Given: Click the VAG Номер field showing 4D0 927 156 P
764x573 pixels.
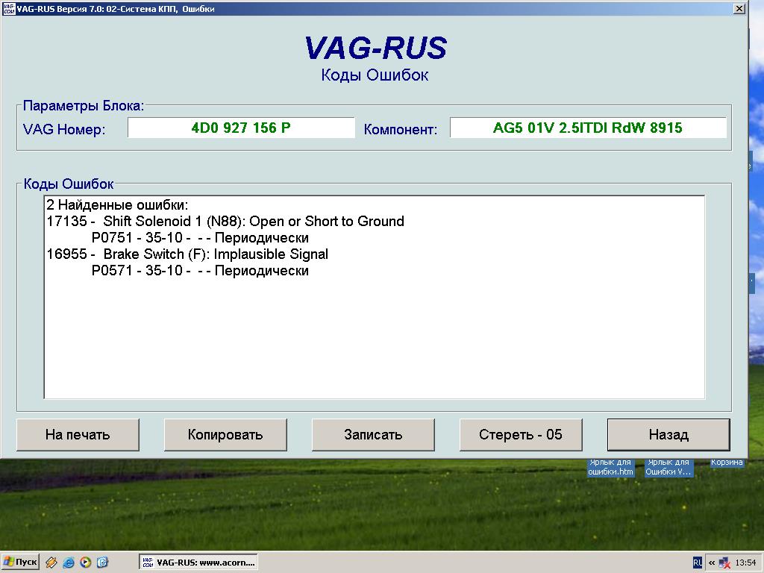Looking at the screenshot, I should coord(241,128).
